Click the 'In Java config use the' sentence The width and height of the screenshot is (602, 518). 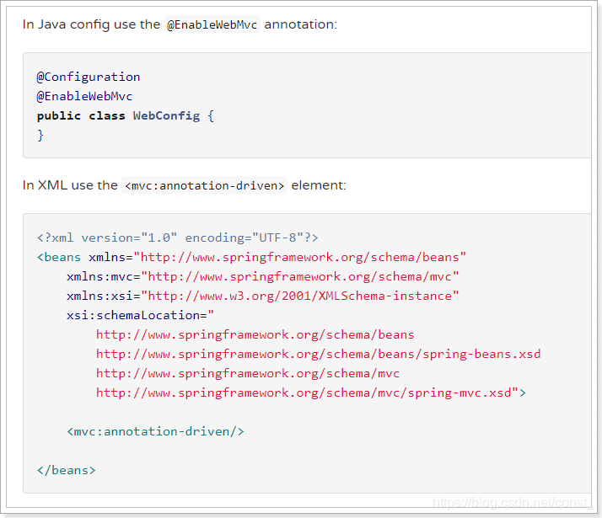(180, 24)
